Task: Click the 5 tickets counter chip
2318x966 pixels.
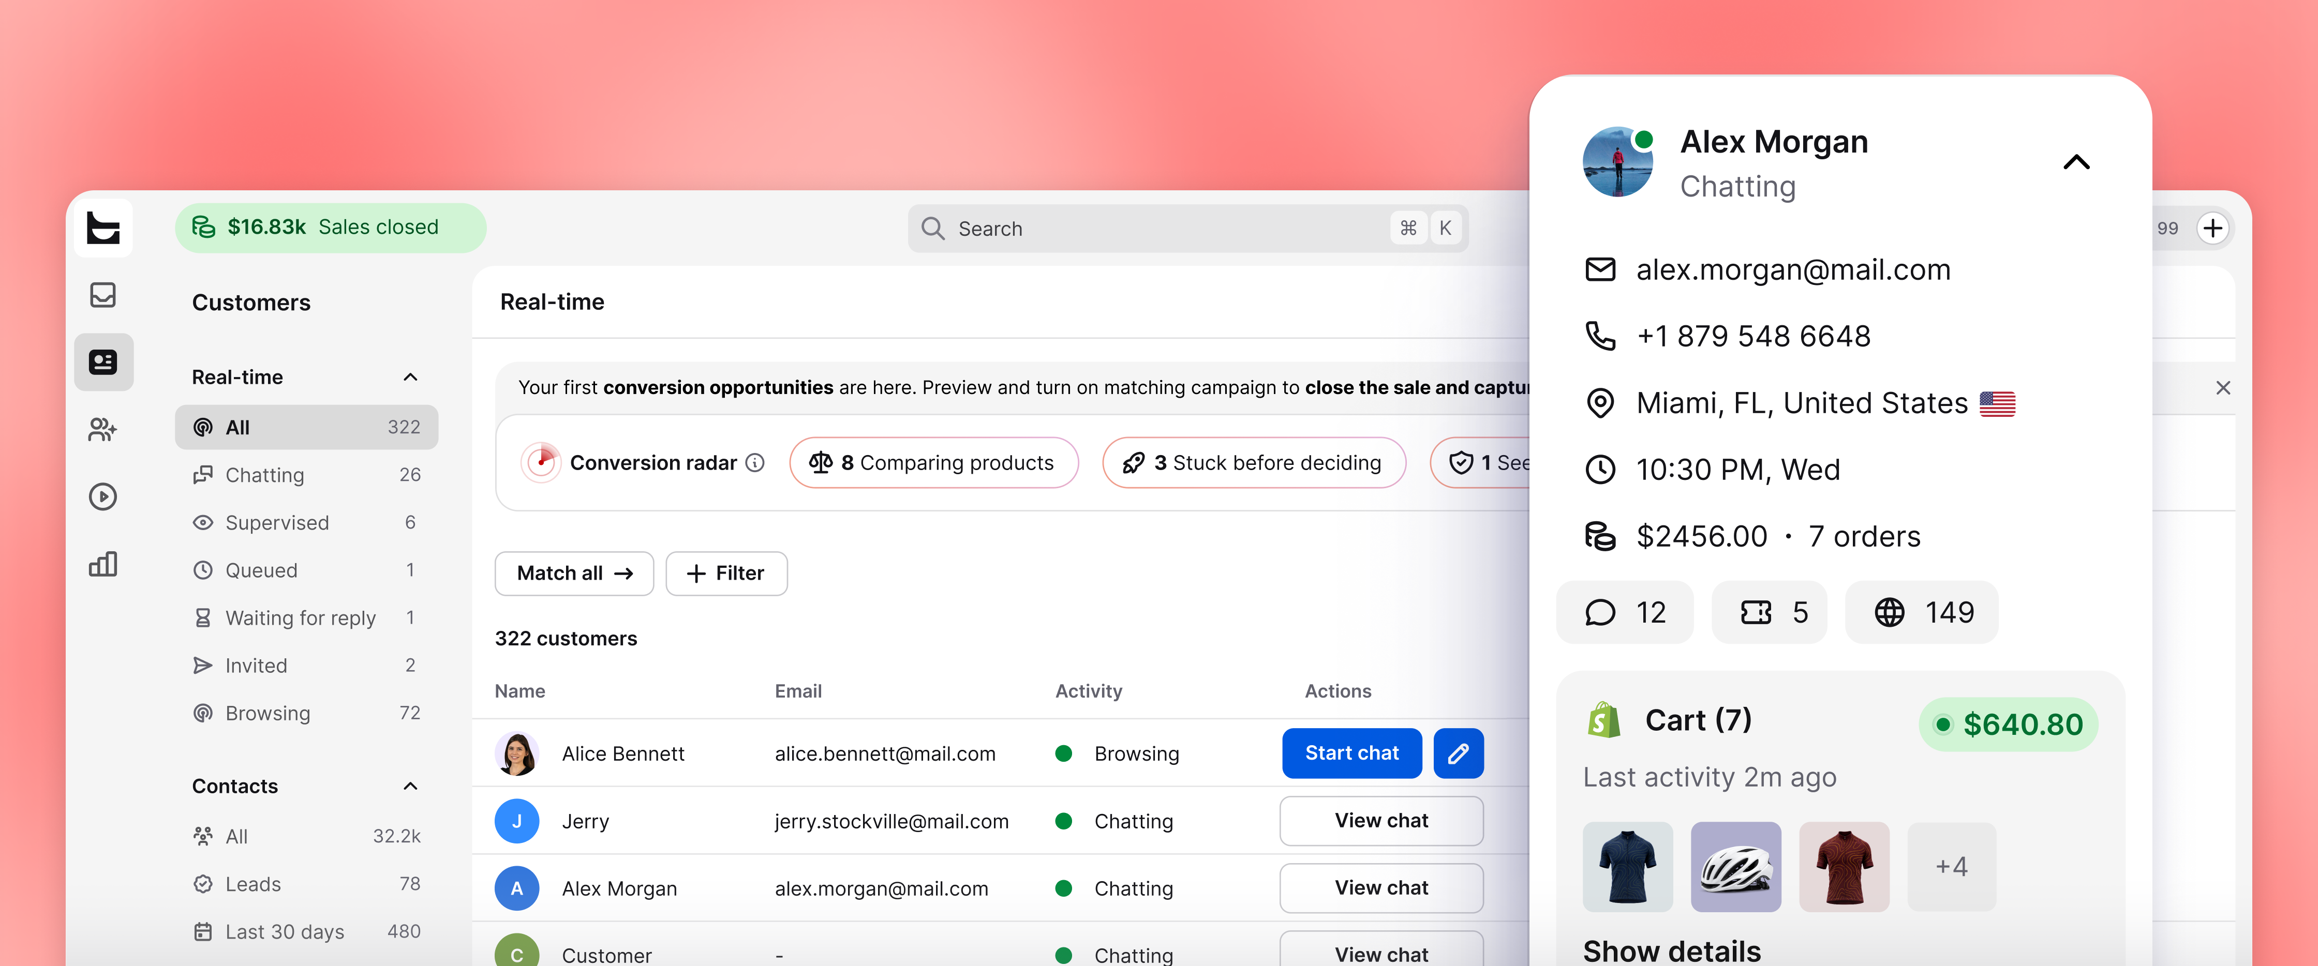Action: pos(1768,612)
